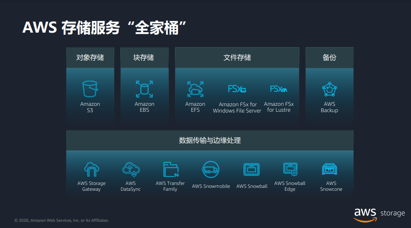The image size is (411, 228).
Task: Click the 备份 header
Action: pyautogui.click(x=330, y=57)
